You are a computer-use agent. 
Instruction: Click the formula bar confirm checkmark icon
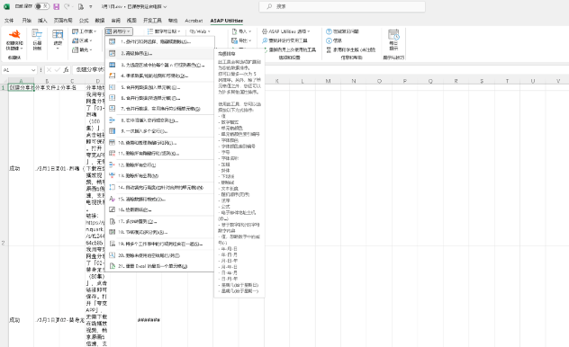58,70
